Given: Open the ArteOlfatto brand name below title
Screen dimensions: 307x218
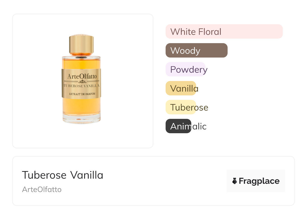Looking at the screenshot, I should pyautogui.click(x=42, y=189).
